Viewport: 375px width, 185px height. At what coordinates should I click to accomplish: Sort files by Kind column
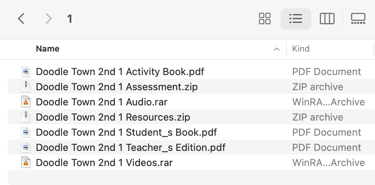301,49
